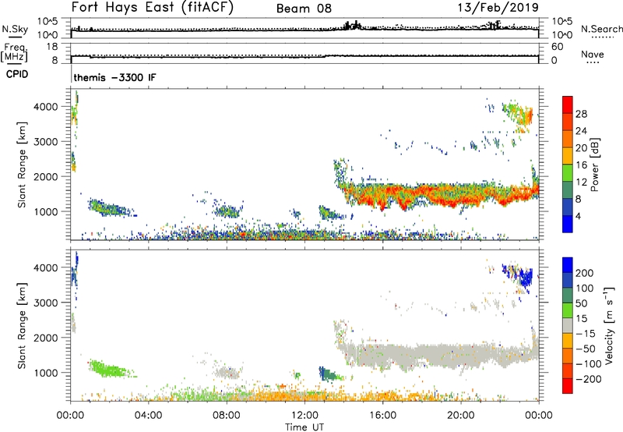Viewport: 623px width, 432px height.
Task: Click the 'Freq. [MHz]' label
Action: pyautogui.click(x=14, y=52)
